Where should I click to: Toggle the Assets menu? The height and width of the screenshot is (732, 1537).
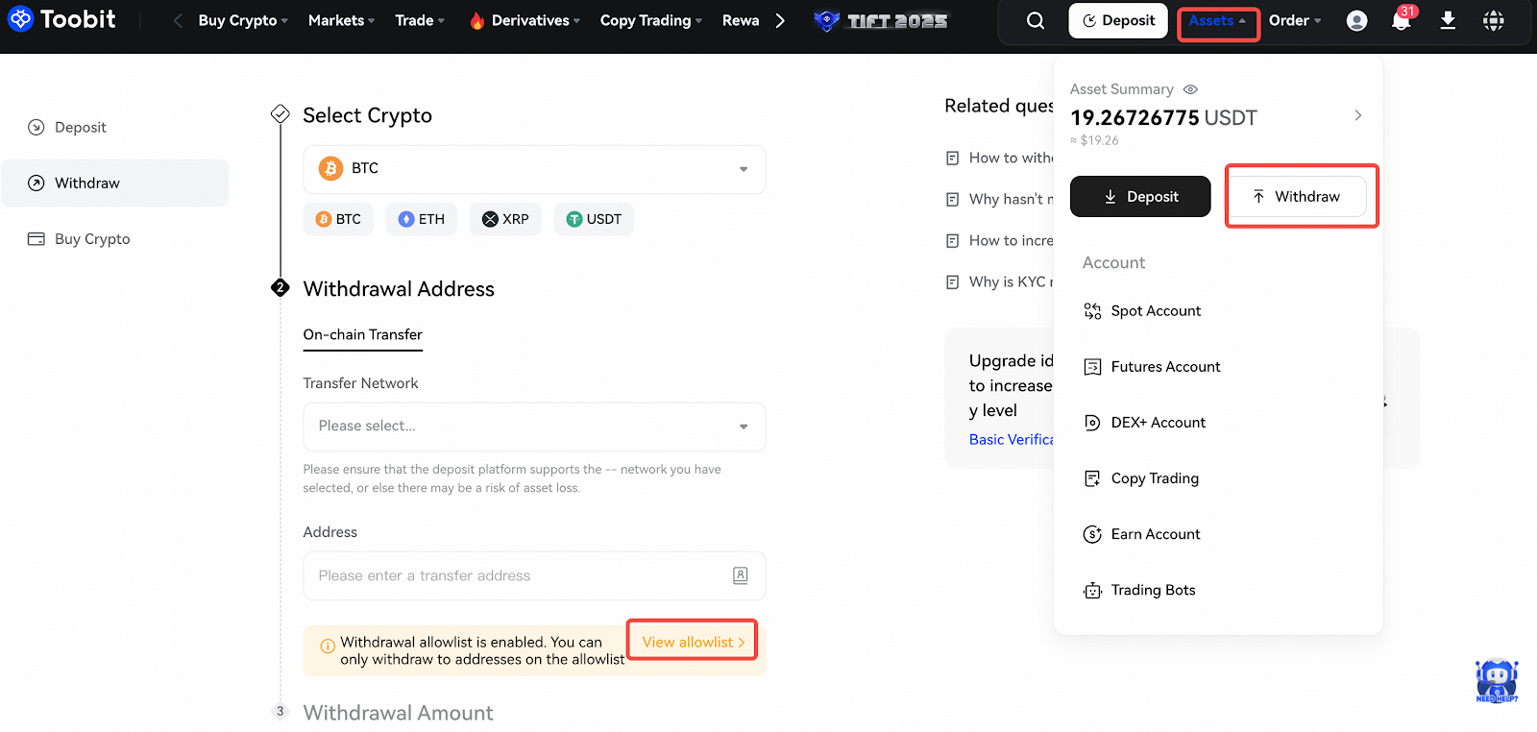[x=1217, y=20]
